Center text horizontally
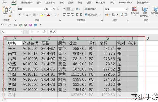158x102 pixels. [x=68, y=15]
